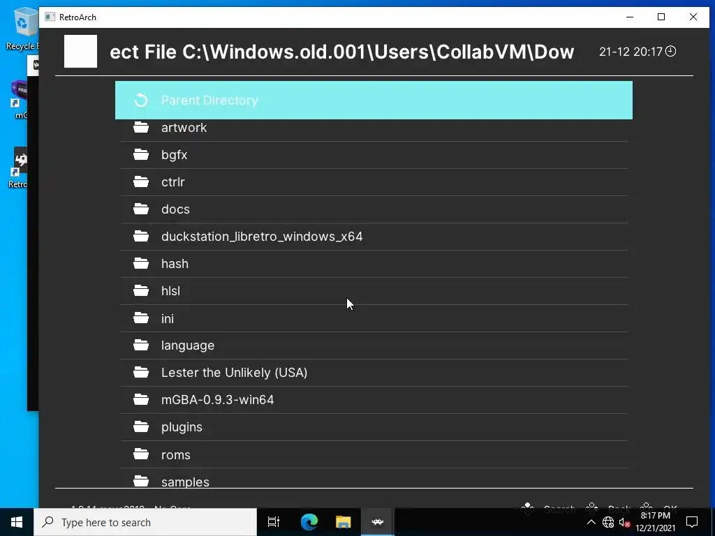This screenshot has width=715, height=536.
Task: Open the RetroArch desktop shortcut
Action: pos(18,167)
